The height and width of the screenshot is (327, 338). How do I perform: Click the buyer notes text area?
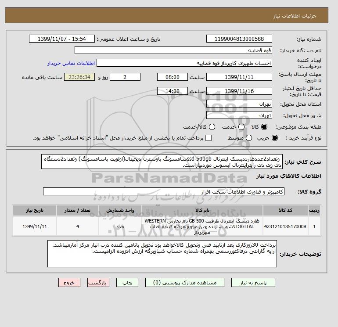pos(162,254)
